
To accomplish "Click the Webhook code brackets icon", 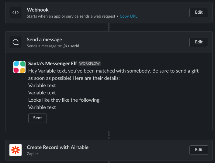I will click(x=16, y=12).
